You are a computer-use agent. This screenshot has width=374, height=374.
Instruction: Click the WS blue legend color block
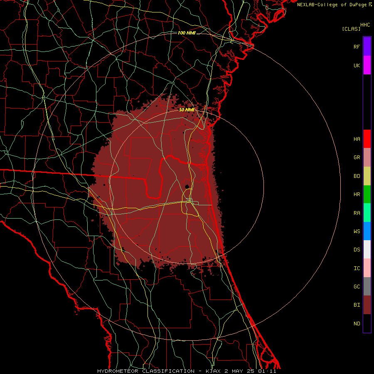(x=367, y=231)
